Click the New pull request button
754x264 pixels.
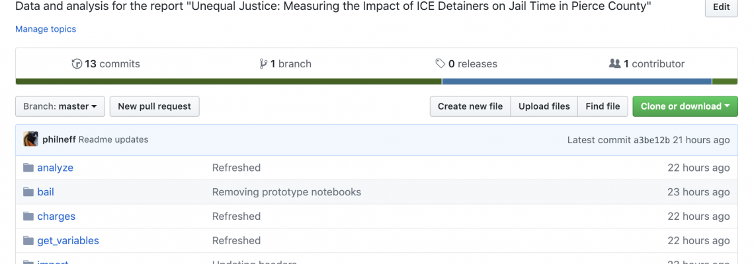pyautogui.click(x=154, y=106)
